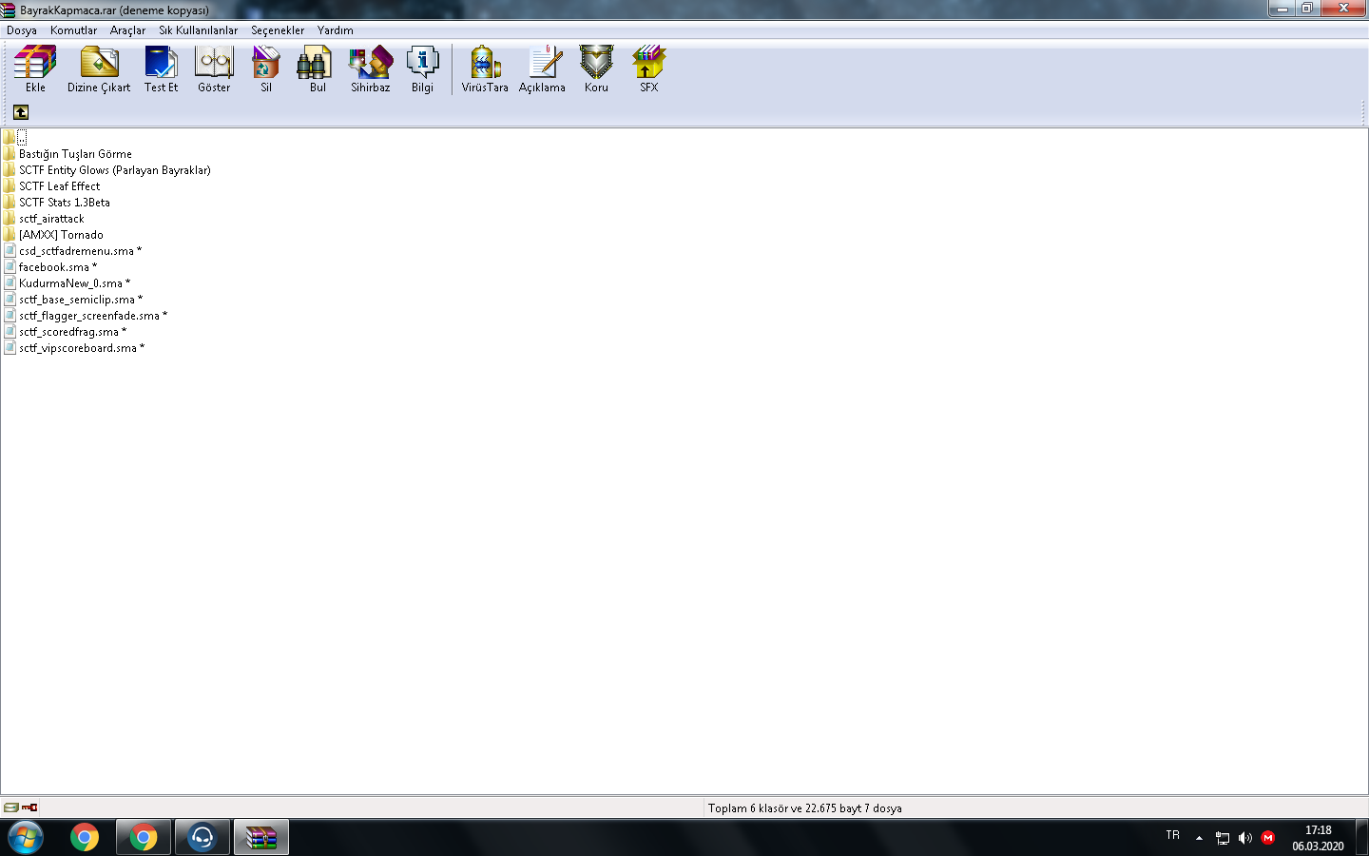The image size is (1369, 856).
Task: Select the parent folder '..' entry
Action: click(22, 138)
